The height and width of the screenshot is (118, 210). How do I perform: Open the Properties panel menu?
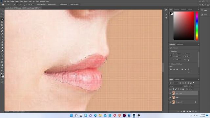[x=198, y=44]
